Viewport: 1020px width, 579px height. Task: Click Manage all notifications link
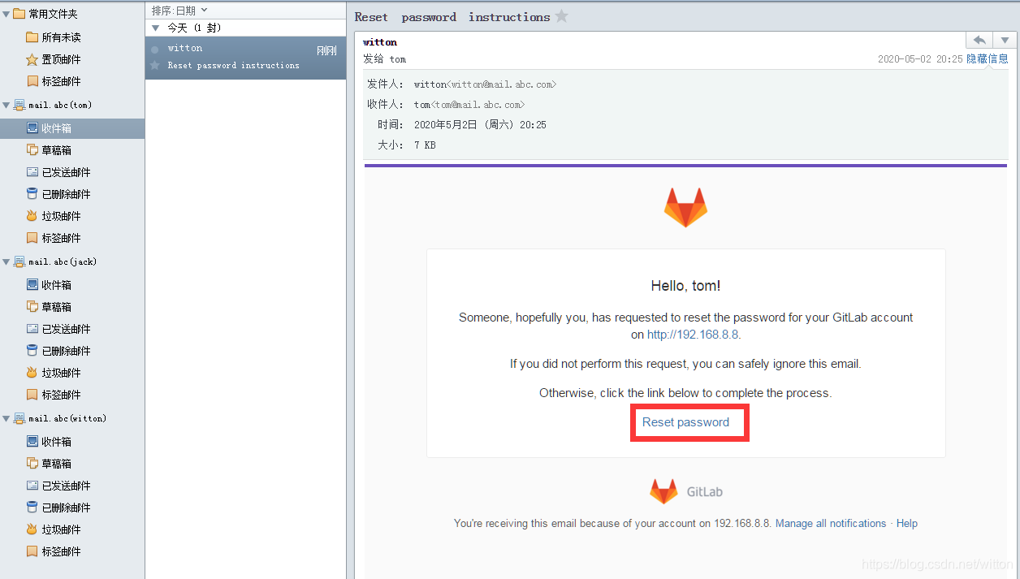tap(831, 524)
